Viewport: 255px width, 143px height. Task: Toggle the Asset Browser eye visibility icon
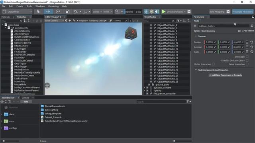pos(2,102)
